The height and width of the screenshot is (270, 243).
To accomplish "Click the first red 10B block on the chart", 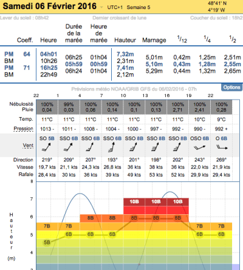I will point(134,201).
